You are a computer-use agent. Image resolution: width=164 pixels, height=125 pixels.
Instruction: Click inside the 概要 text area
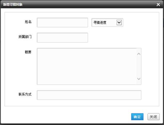tap(87, 66)
